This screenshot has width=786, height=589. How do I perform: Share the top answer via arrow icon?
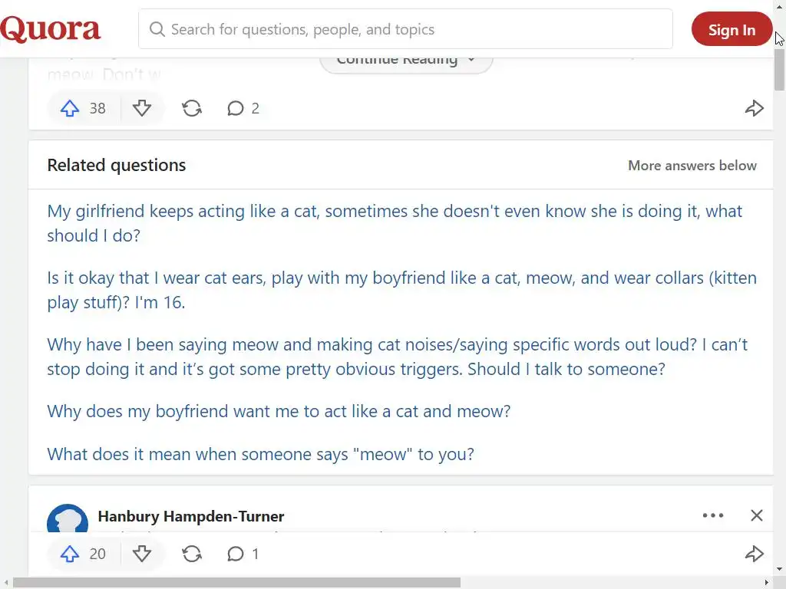coord(755,108)
